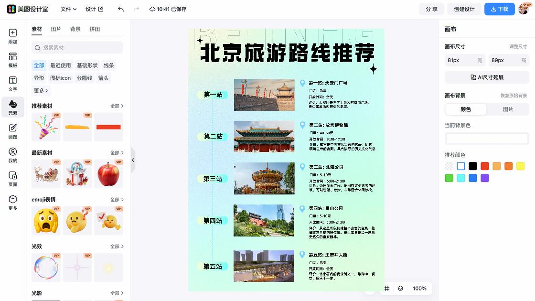Image resolution: width=535 pixels, height=301 pixels.
Task: Open the 画图 drawing tool
Action: click(12, 131)
